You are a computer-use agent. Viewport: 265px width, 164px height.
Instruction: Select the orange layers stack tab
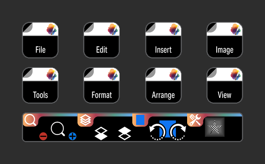(85, 120)
